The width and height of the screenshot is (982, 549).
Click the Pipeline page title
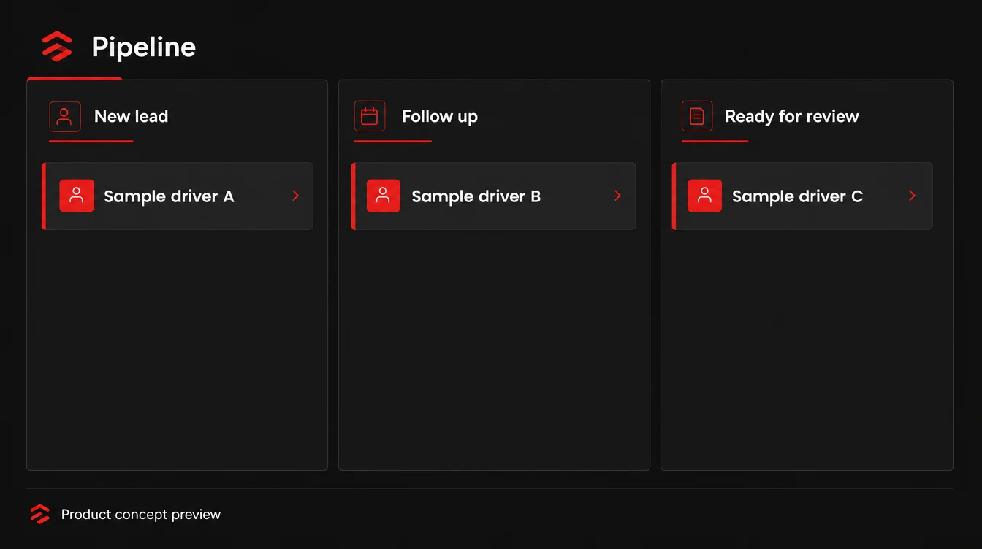point(144,47)
